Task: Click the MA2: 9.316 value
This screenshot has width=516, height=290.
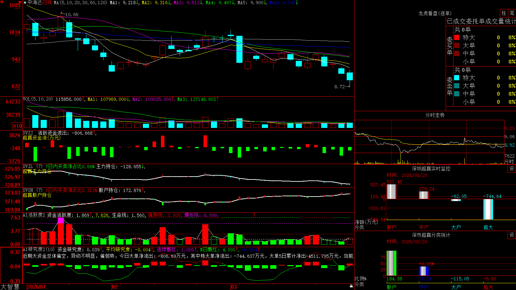Action: coord(156,3)
